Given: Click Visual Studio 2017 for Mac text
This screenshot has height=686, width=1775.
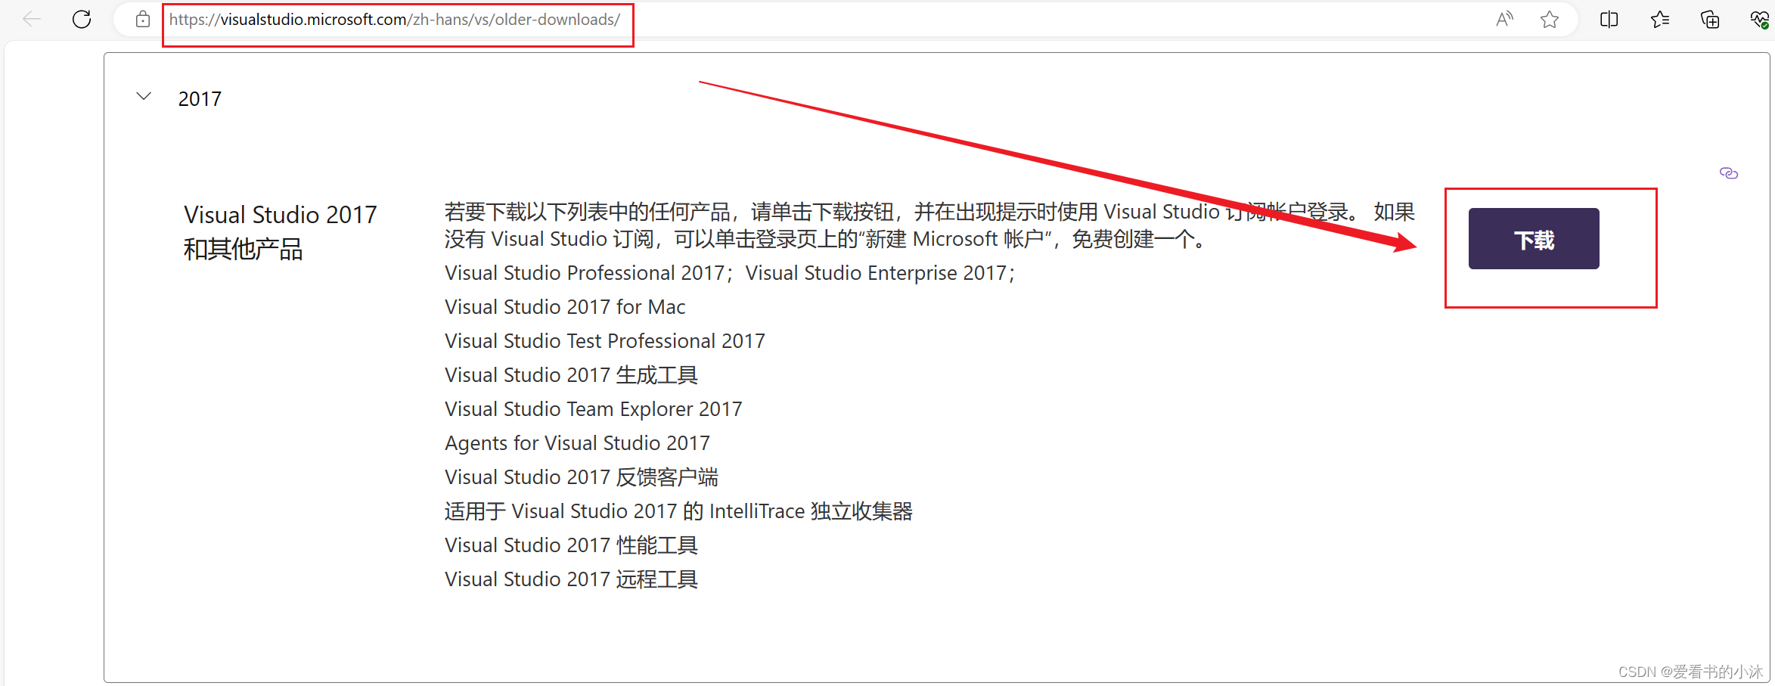Looking at the screenshot, I should click(565, 307).
